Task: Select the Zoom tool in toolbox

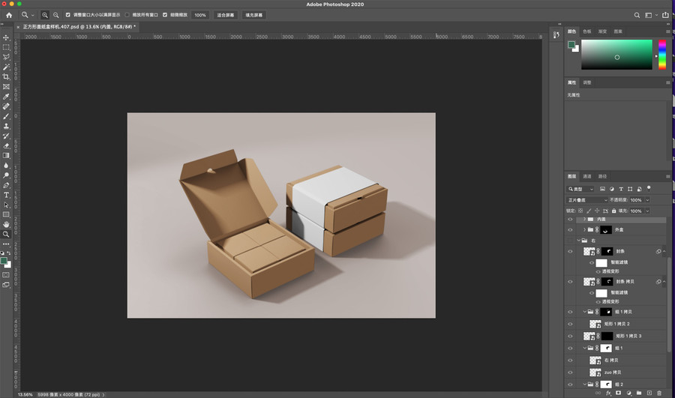Action: 6,235
